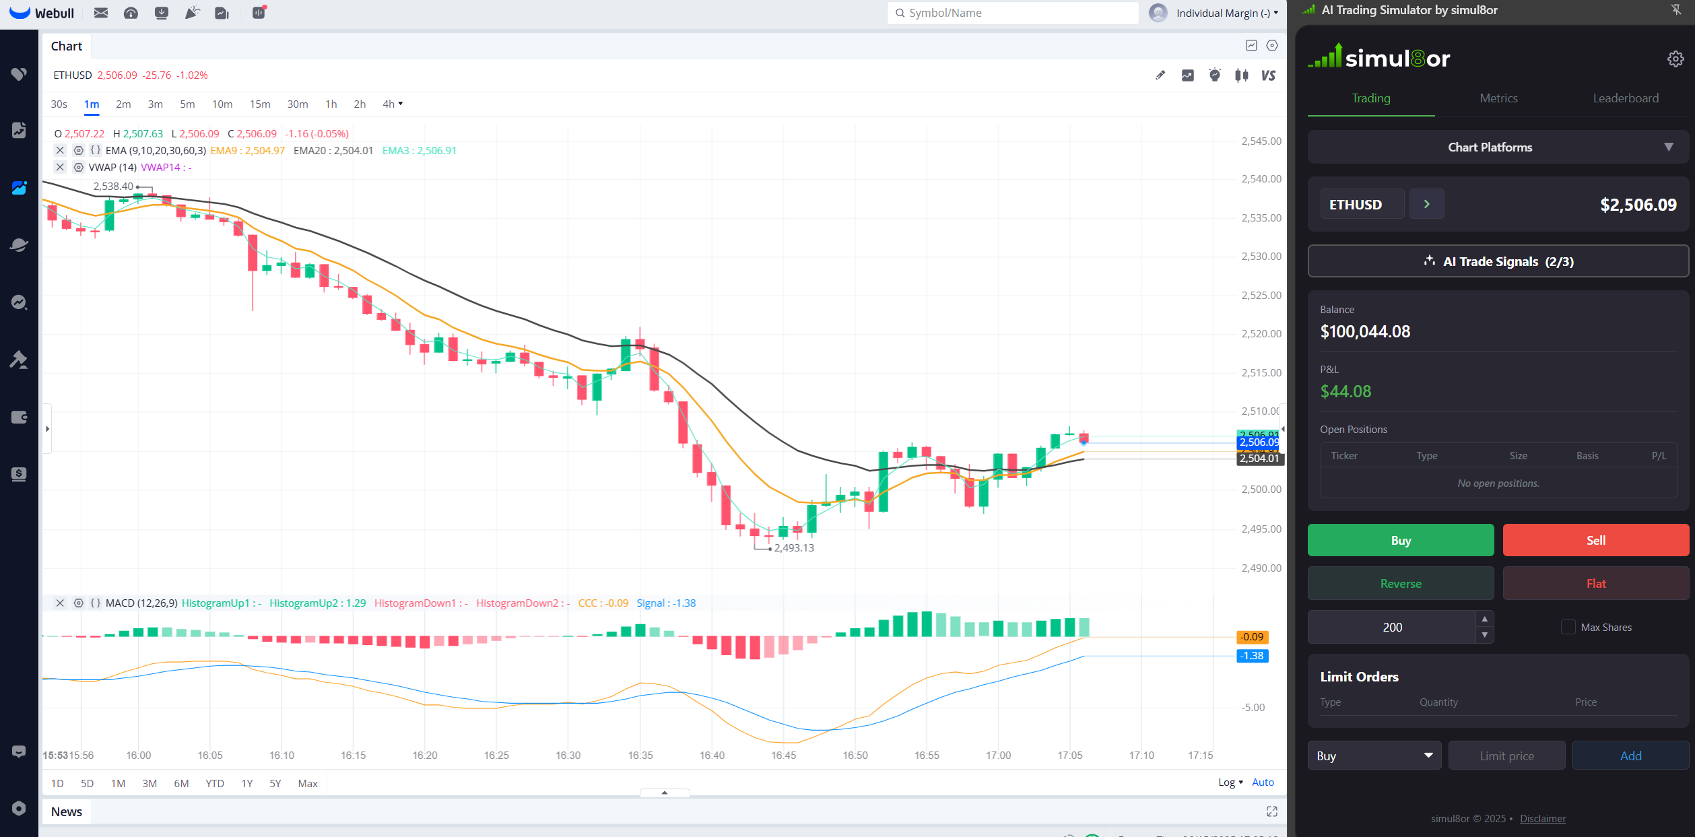
Task: Decrease share quantity with down arrow
Action: click(1484, 635)
